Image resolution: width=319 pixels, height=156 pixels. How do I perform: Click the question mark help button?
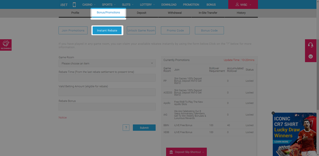click(126, 128)
